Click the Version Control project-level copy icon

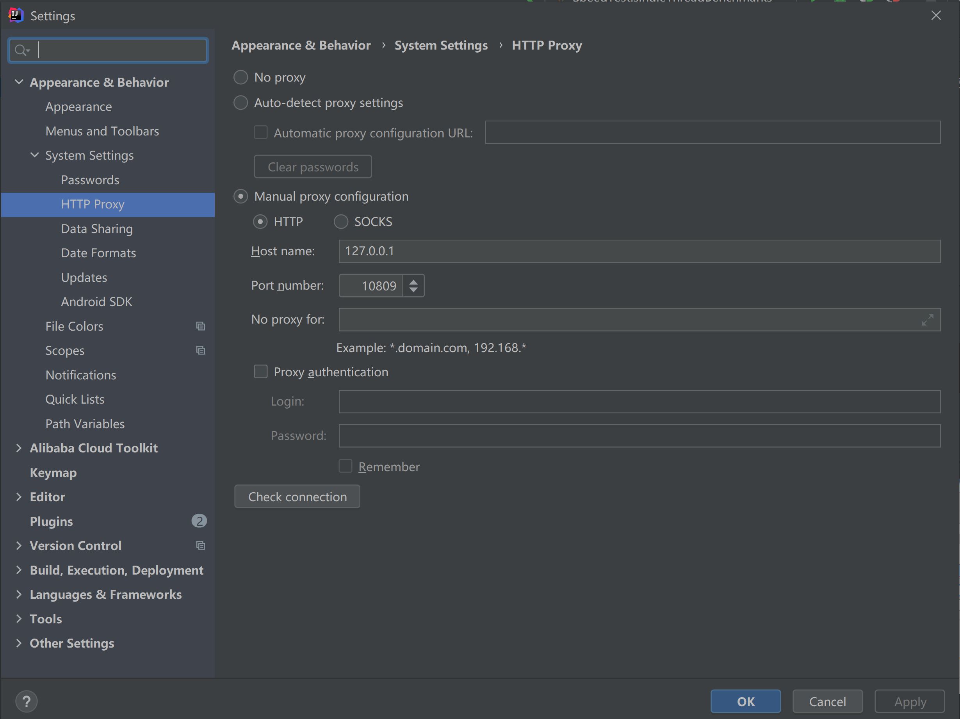click(x=201, y=545)
